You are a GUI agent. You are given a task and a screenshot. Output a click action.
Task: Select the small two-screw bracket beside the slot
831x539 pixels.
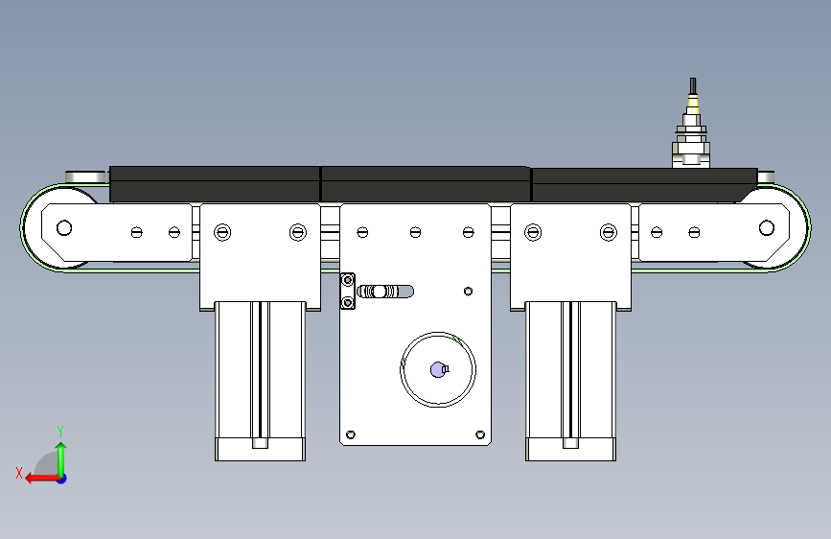[348, 292]
